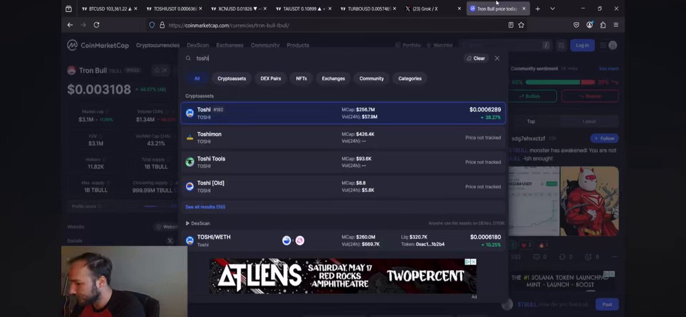Click the magnifier icon in search box
The width and height of the screenshot is (686, 317).
point(188,58)
